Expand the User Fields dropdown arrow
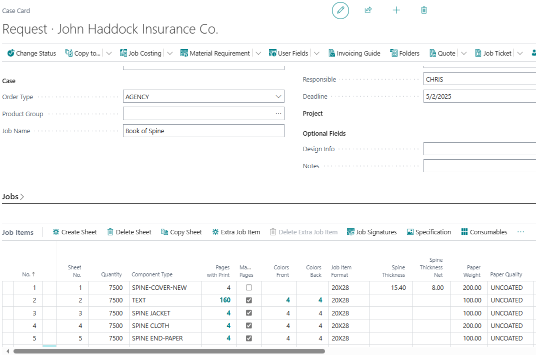The width and height of the screenshot is (536, 356). [316, 53]
